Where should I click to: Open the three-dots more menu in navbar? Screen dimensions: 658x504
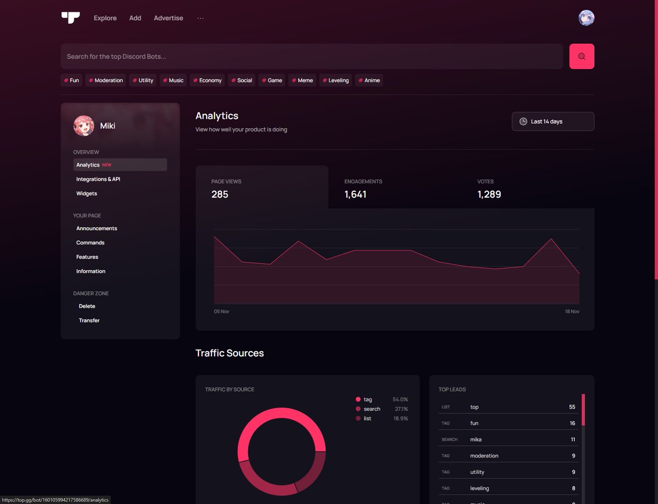[201, 18]
